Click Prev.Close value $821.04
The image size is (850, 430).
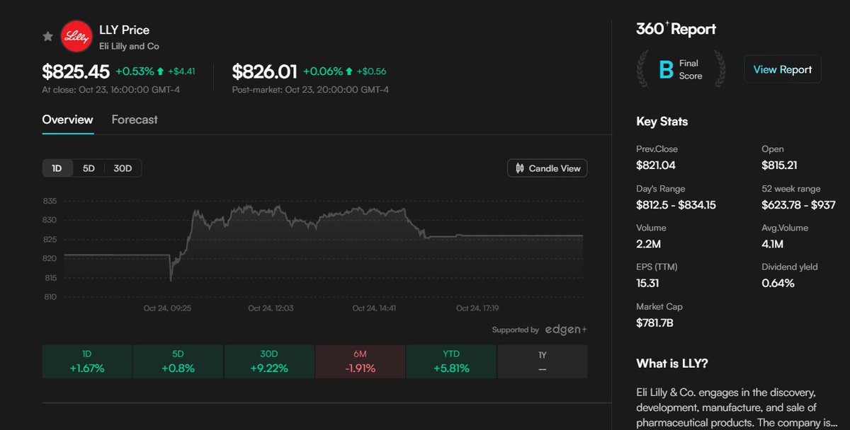(657, 165)
